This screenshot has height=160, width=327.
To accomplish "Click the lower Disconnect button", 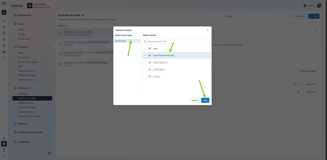I will [x=311, y=92].
